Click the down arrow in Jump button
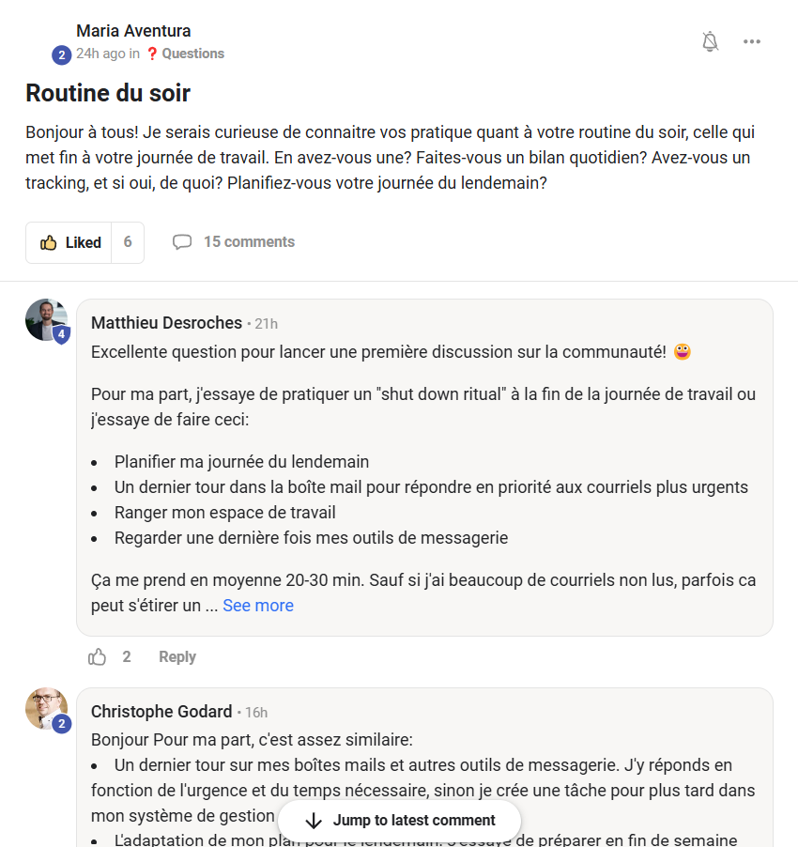The height and width of the screenshot is (847, 798). click(x=314, y=821)
